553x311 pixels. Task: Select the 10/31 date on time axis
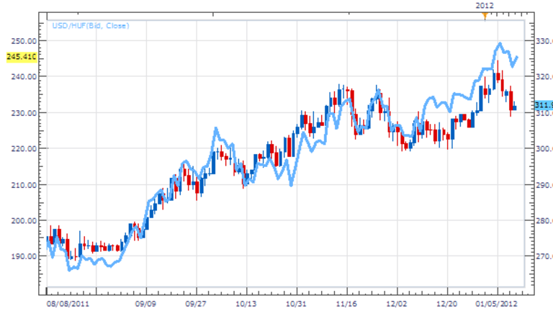(x=297, y=305)
